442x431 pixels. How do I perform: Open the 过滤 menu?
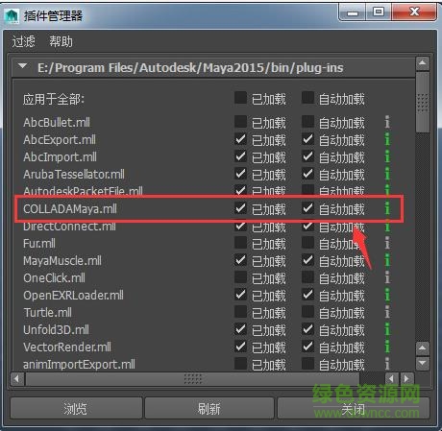23,41
